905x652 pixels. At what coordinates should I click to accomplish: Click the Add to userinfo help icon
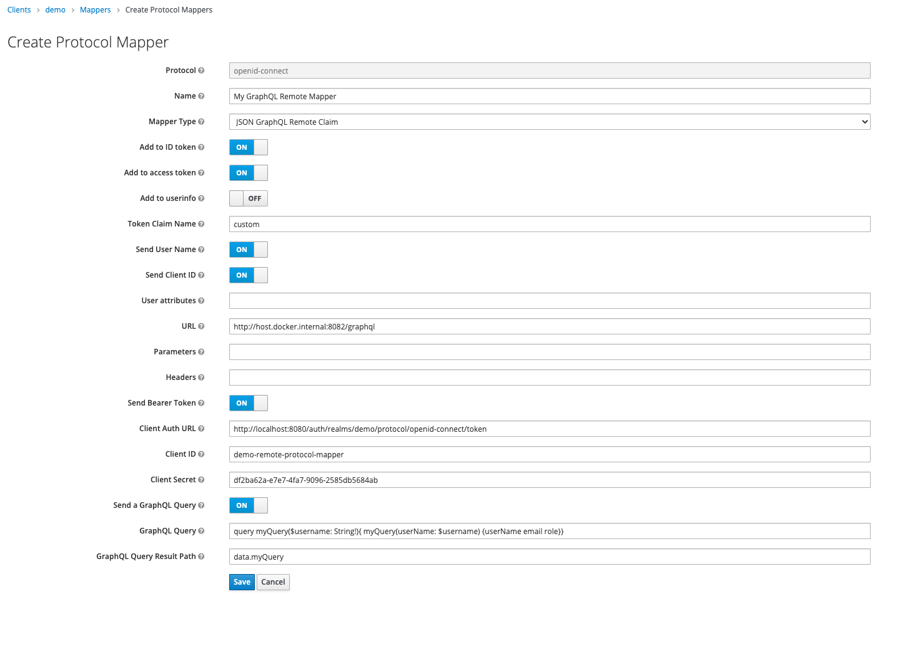pos(201,198)
